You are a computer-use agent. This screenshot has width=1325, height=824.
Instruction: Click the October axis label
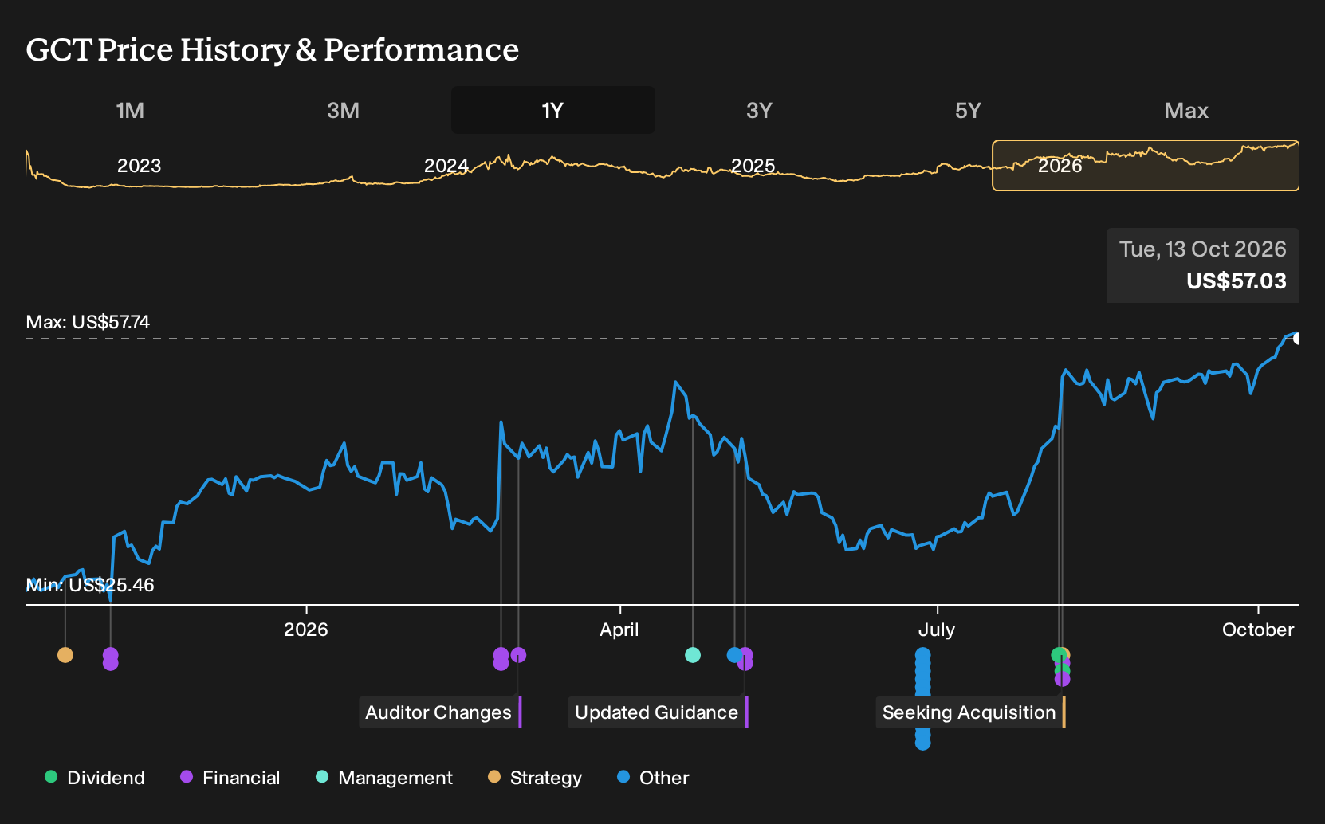point(1258,630)
